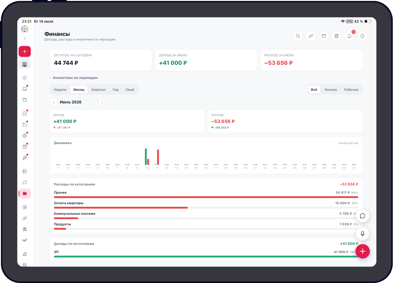The width and height of the screenshot is (393, 283).
Task: Click the VPN indicator in status bar
Action: 349,21
